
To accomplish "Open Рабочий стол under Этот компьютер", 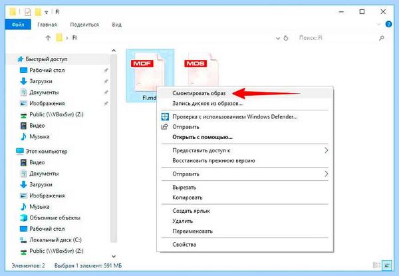I will click(43, 229).
